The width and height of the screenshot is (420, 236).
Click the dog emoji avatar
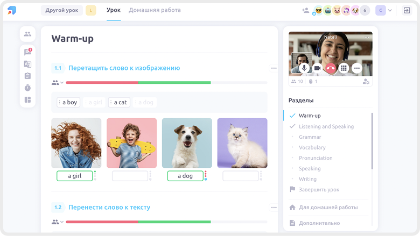tap(355, 10)
